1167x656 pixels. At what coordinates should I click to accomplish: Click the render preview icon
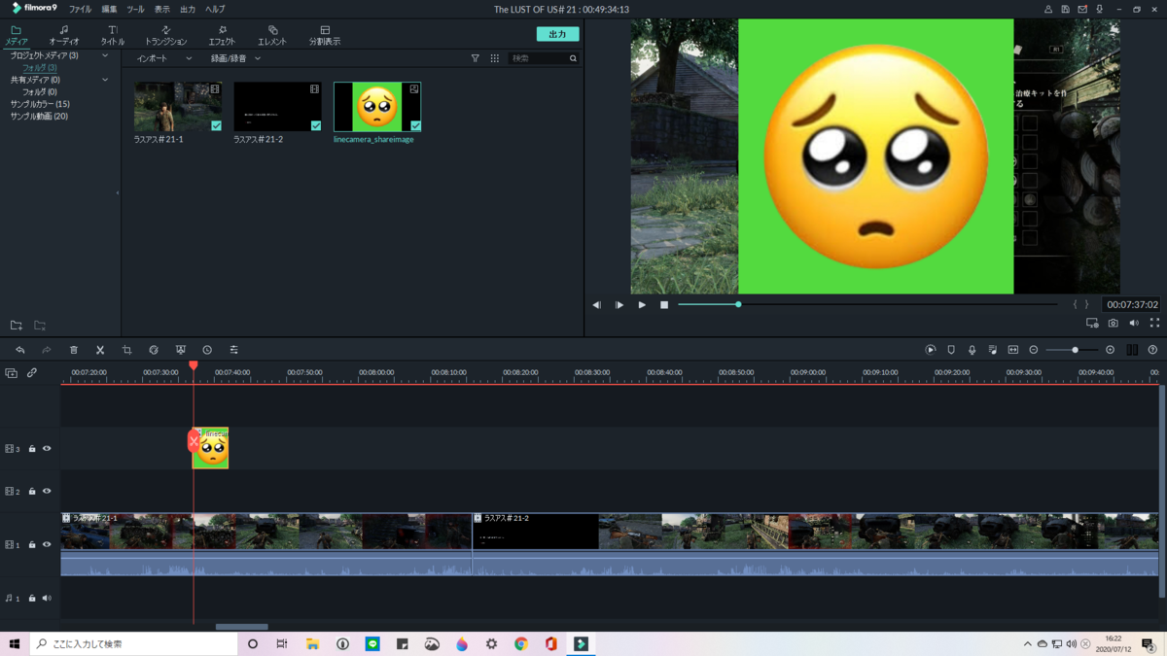click(931, 350)
